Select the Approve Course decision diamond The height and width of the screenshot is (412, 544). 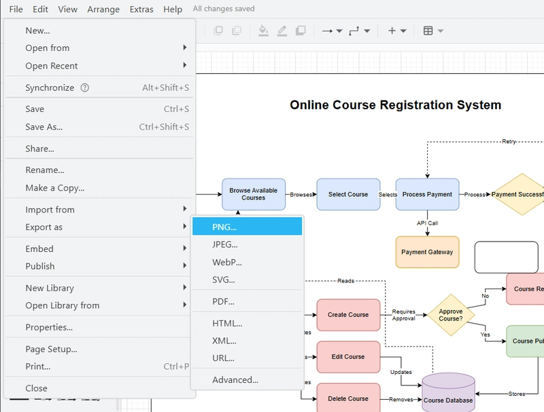click(451, 315)
